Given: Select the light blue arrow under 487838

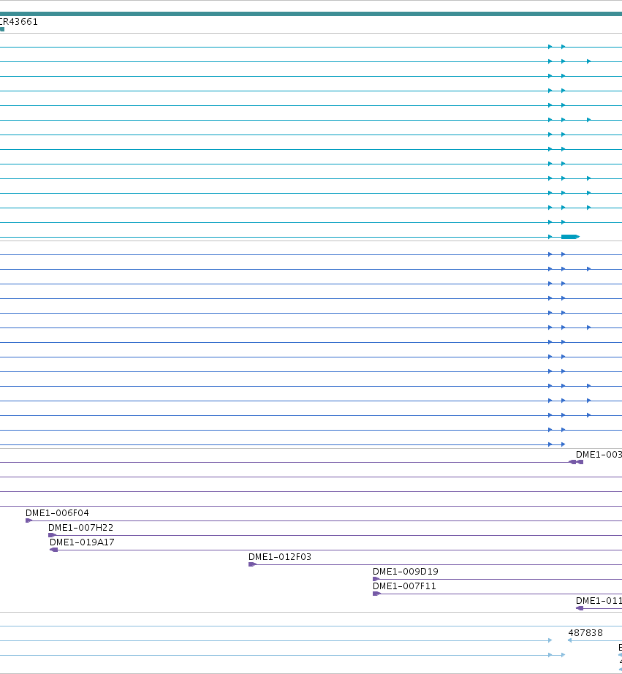Looking at the screenshot, I should [570, 640].
